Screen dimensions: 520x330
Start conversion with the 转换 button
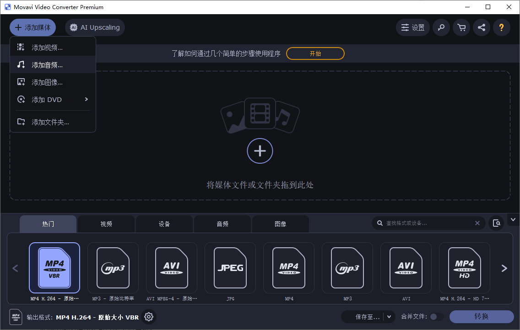point(482,316)
